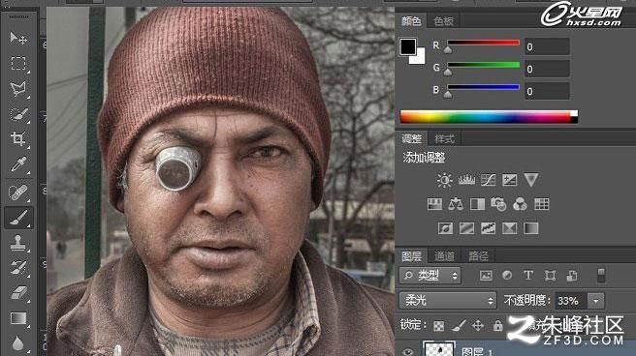Expand the opacity slider dropdown arrow
This screenshot has height=356, width=636.
coord(596,301)
